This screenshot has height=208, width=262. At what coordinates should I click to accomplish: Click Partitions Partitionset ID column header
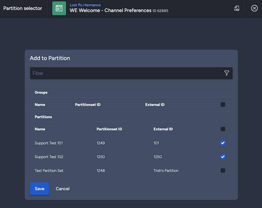[x=109, y=129]
